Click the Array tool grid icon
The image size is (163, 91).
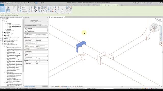49,9
